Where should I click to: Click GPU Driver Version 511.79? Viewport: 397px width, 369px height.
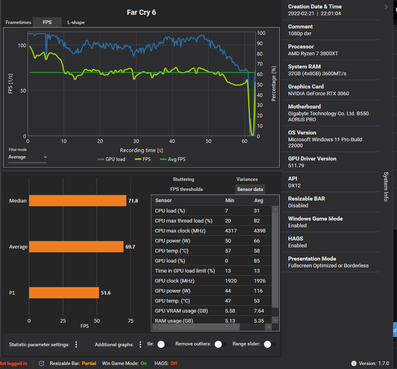coord(331,162)
